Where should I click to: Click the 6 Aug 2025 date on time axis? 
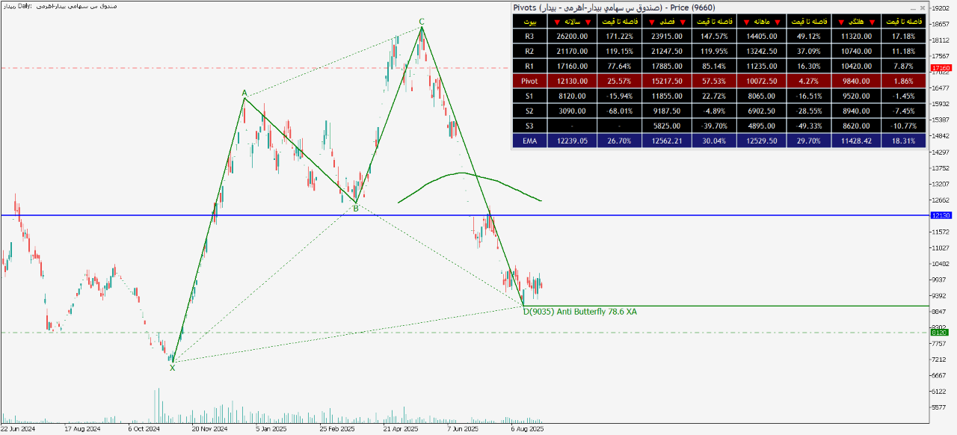click(527, 430)
